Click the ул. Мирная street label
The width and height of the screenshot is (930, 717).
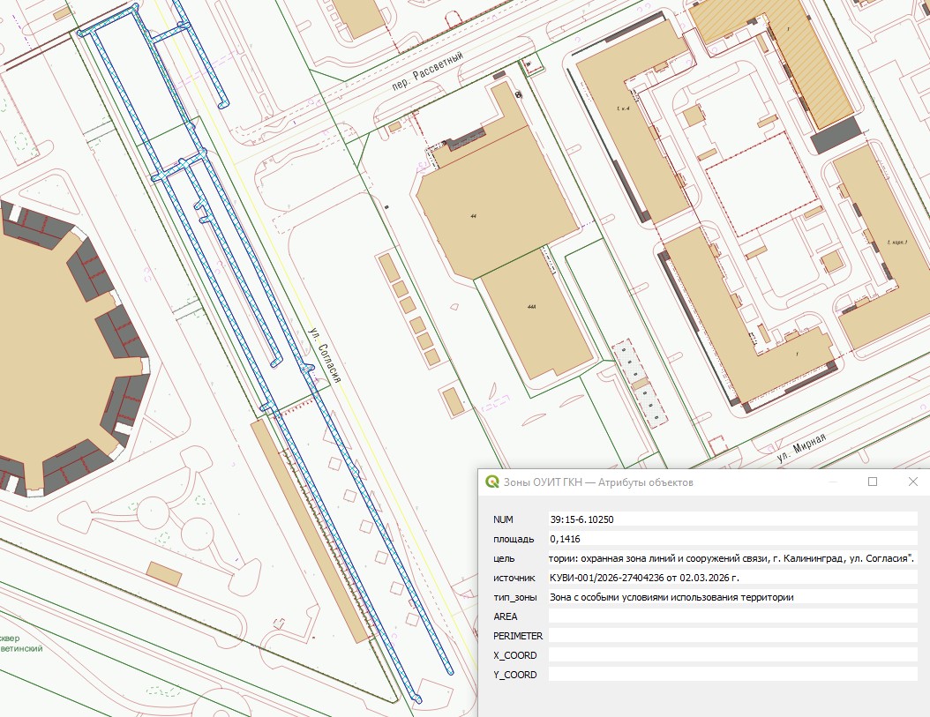(801, 449)
